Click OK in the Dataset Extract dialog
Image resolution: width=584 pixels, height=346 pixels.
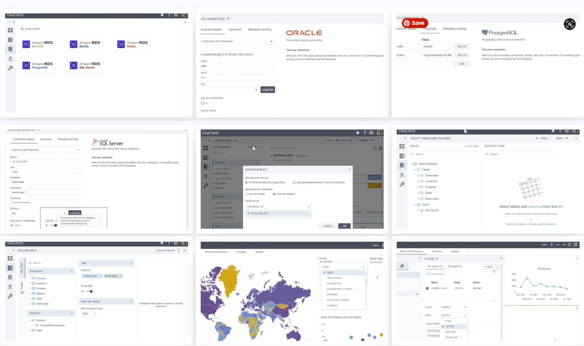pos(344,226)
